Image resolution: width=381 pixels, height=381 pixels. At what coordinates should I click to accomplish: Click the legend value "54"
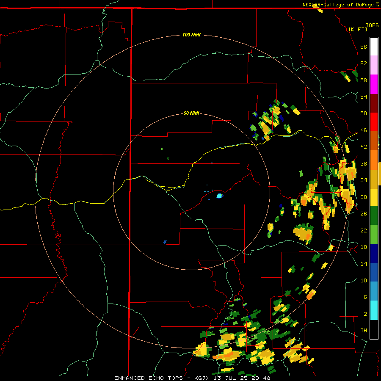[364, 97]
